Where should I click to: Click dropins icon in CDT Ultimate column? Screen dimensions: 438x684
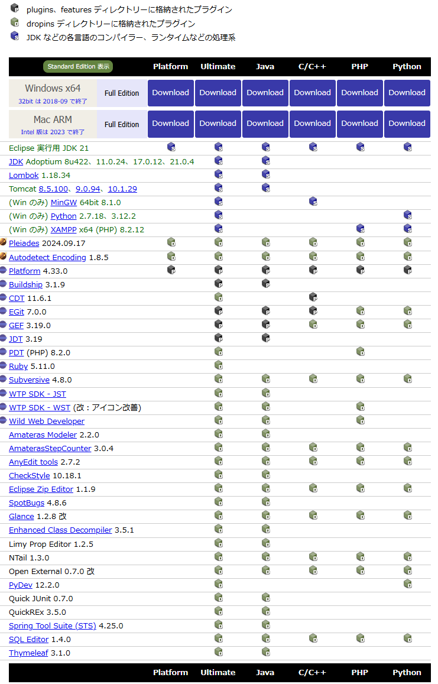219,297
